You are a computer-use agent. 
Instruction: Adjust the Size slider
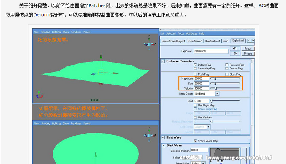225,84
